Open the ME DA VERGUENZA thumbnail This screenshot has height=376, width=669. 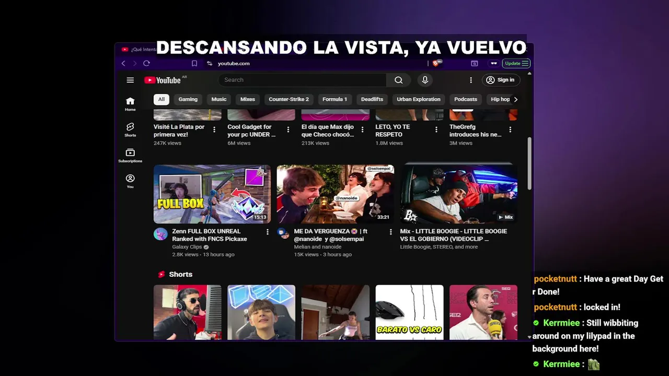pyautogui.click(x=336, y=194)
